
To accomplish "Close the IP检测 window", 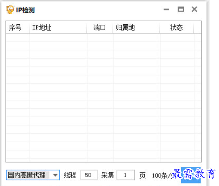I will pyautogui.click(x=194, y=9).
